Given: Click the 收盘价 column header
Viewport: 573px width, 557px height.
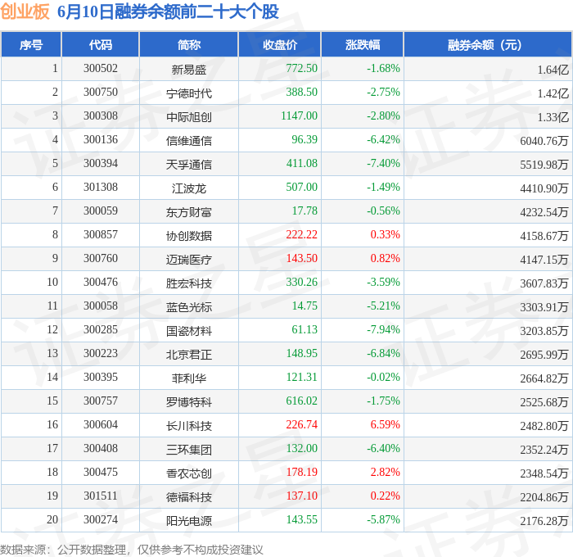Looking at the screenshot, I should pos(280,45).
